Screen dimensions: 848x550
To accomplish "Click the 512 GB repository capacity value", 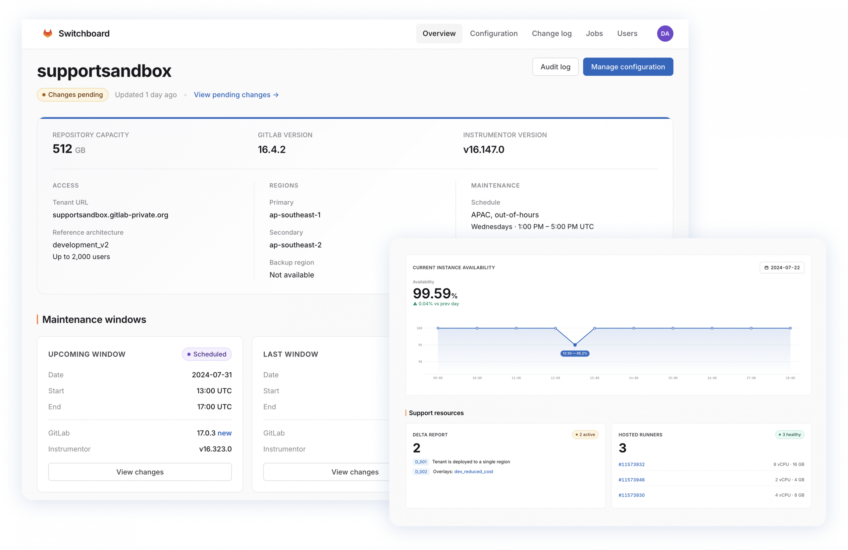I will 69,149.
